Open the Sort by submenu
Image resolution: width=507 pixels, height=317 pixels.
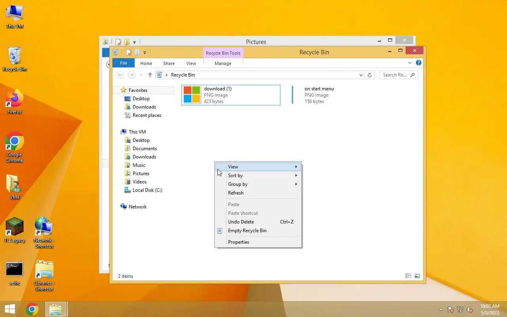258,176
